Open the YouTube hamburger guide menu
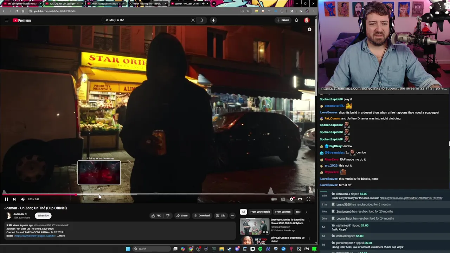450x253 pixels. (x=6, y=20)
